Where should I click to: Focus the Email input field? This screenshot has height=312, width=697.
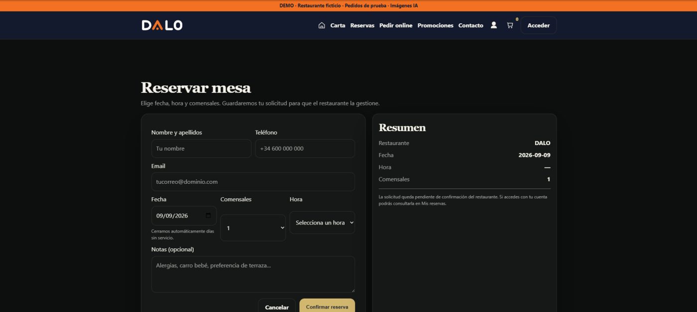coord(253,182)
